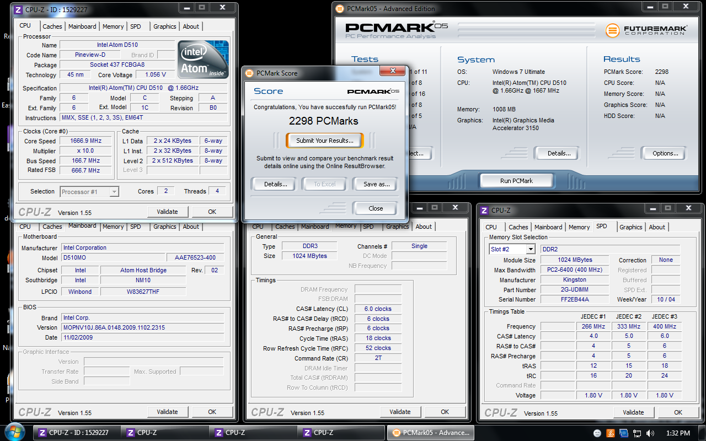Click the Java update tray icon
706x441 pixels.
[x=611, y=433]
